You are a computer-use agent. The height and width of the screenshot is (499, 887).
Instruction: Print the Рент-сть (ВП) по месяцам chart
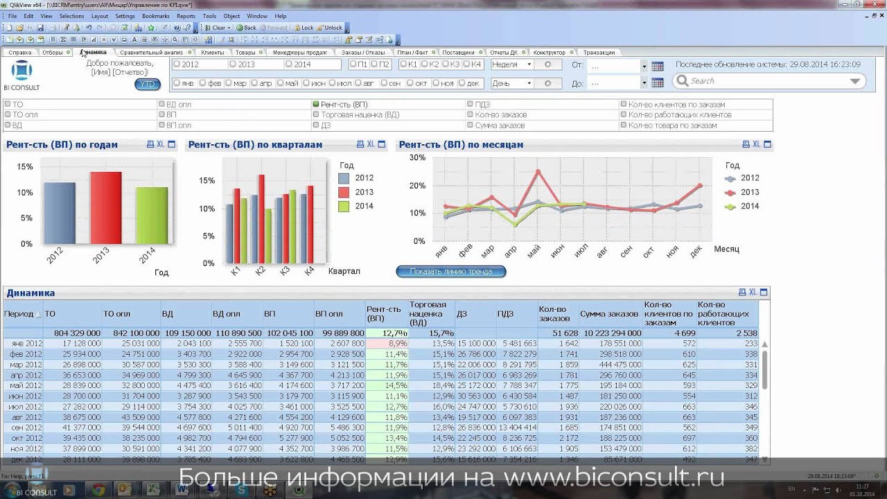[x=746, y=144]
